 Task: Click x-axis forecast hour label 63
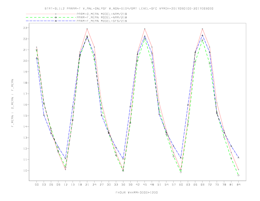point(188,185)
